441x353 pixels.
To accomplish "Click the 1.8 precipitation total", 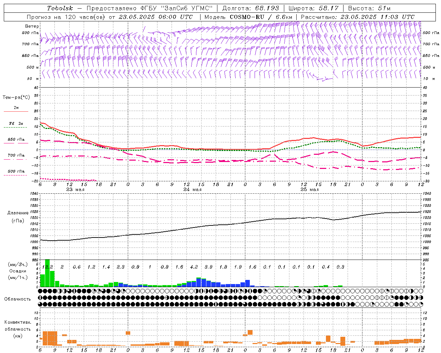I will [223, 267].
